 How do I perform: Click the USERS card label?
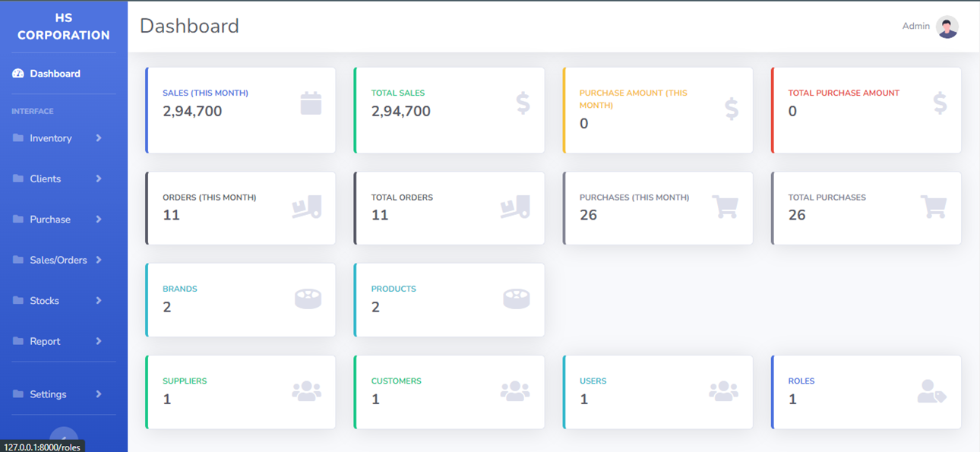pos(593,381)
